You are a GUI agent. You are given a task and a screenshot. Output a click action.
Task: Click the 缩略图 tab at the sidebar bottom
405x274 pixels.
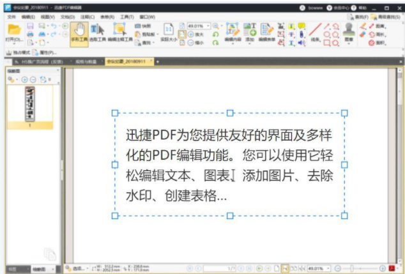(x=42, y=270)
